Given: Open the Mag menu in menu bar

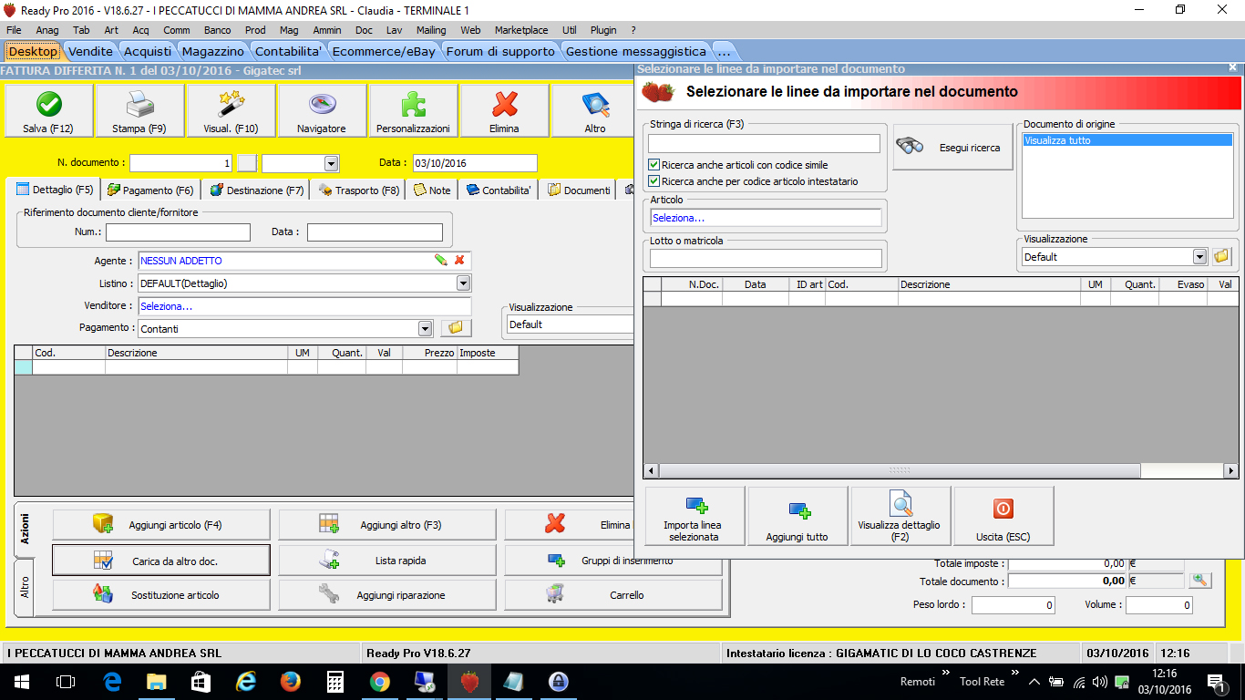Looking at the screenshot, I should (289, 30).
